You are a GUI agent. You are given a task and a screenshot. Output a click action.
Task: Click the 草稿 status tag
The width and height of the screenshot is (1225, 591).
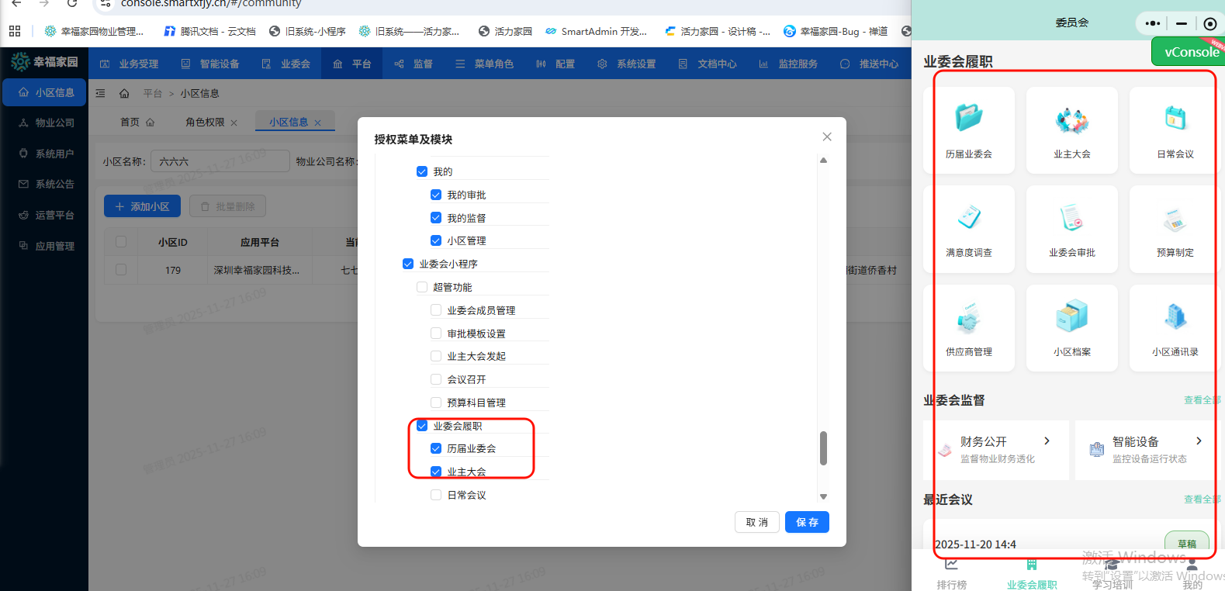click(1187, 544)
